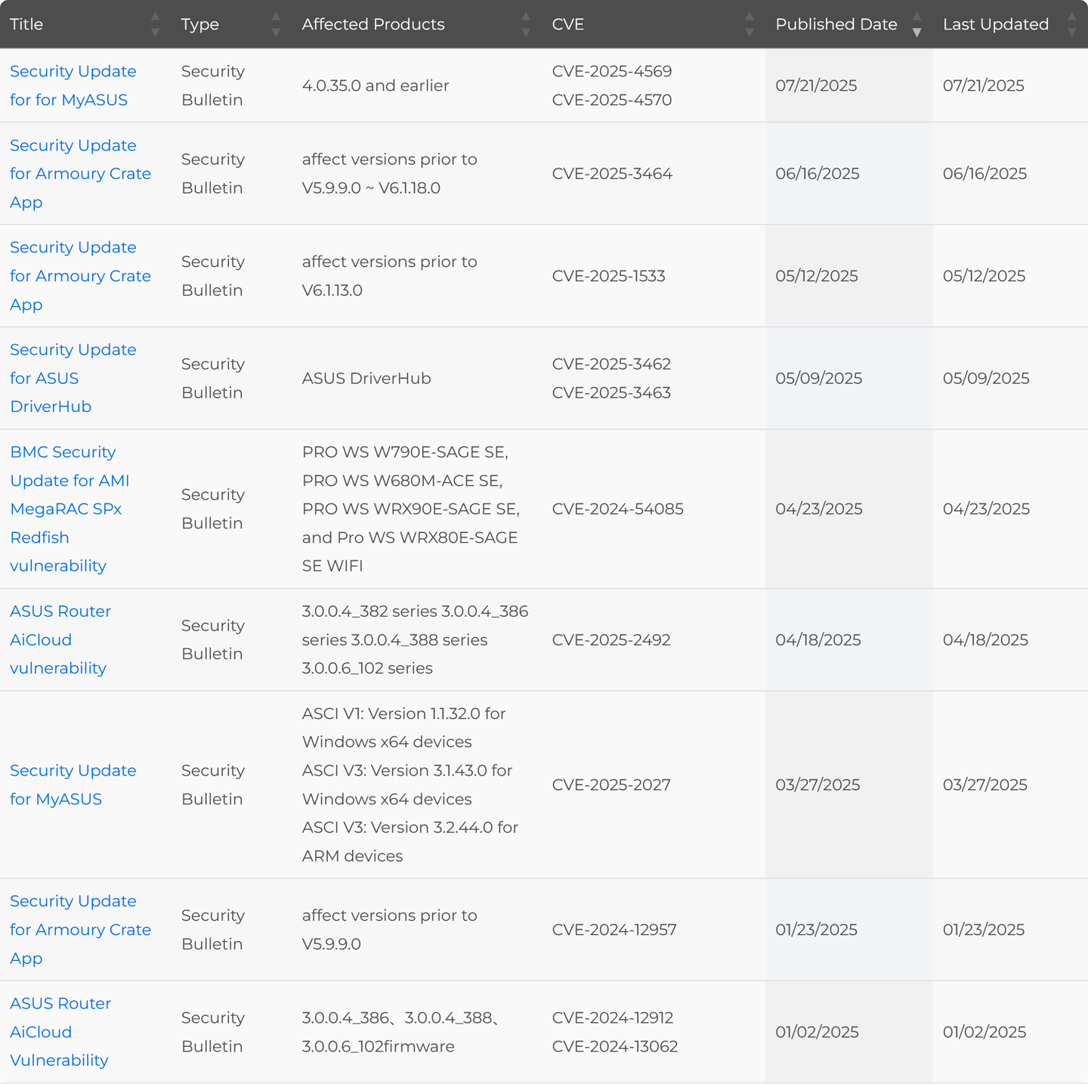Sort table by CVE header text
The width and height of the screenshot is (1088, 1084).
(x=567, y=24)
